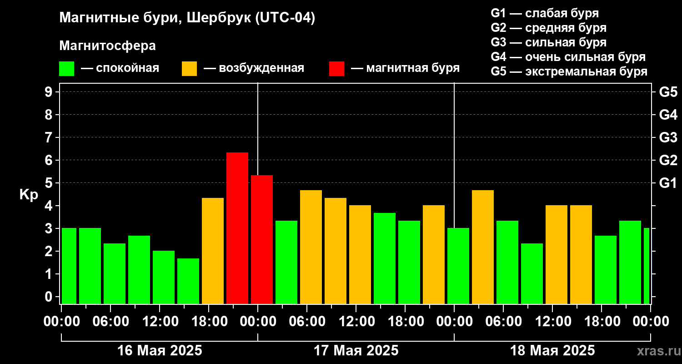Click the "17 Мая 2025" date label
Image resolution: width=682 pixels, height=364 pixels.
point(356,351)
